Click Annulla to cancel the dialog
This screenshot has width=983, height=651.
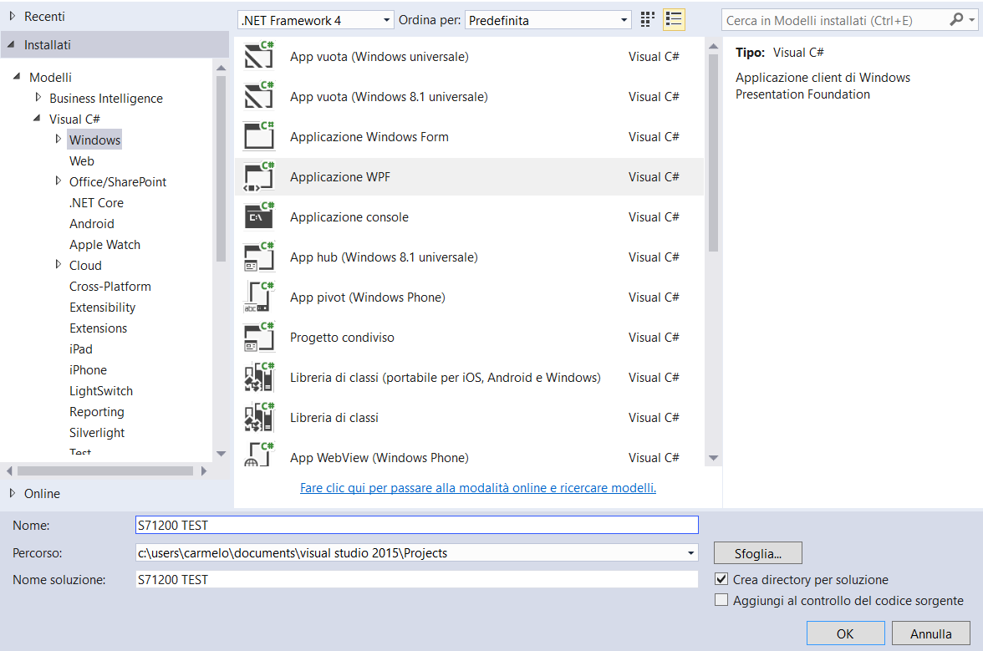click(x=931, y=633)
